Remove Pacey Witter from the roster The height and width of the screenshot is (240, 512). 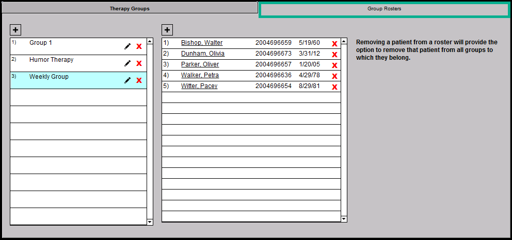334,87
